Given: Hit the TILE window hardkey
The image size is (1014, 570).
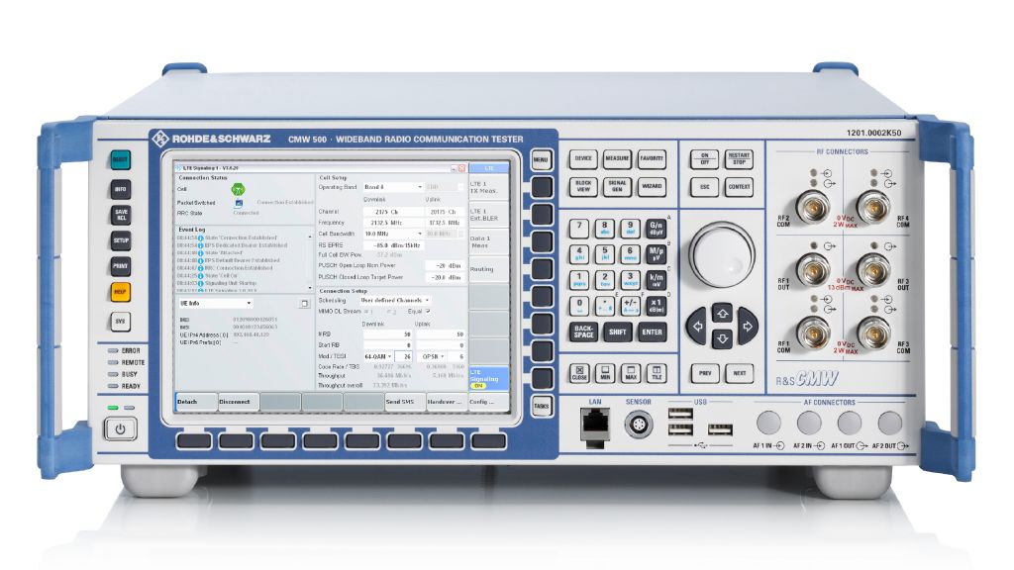Looking at the screenshot, I should click(x=657, y=373).
